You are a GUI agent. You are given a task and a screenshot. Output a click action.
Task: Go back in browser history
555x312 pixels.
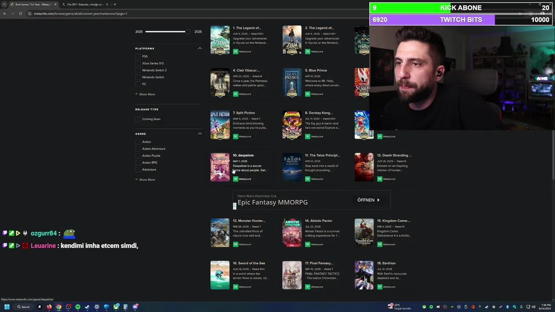click(4, 13)
